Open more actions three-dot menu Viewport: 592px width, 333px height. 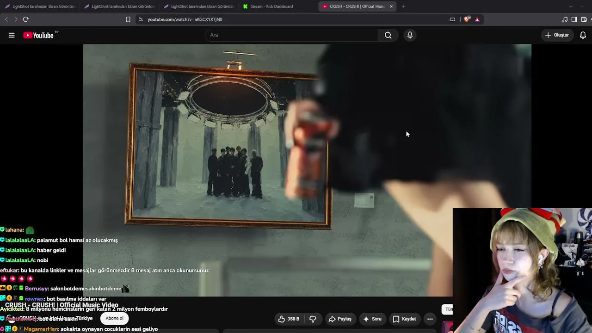(430, 319)
